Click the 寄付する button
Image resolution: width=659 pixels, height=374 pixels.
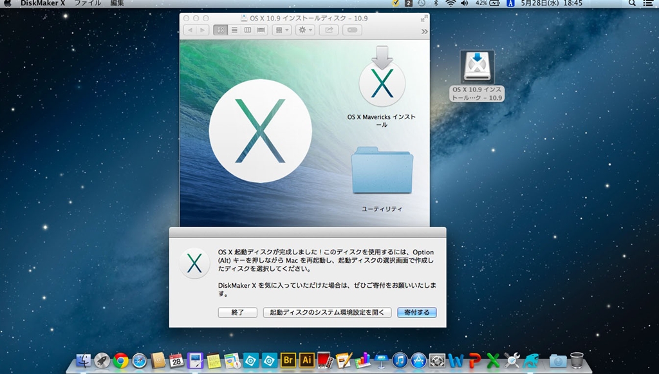pos(417,312)
